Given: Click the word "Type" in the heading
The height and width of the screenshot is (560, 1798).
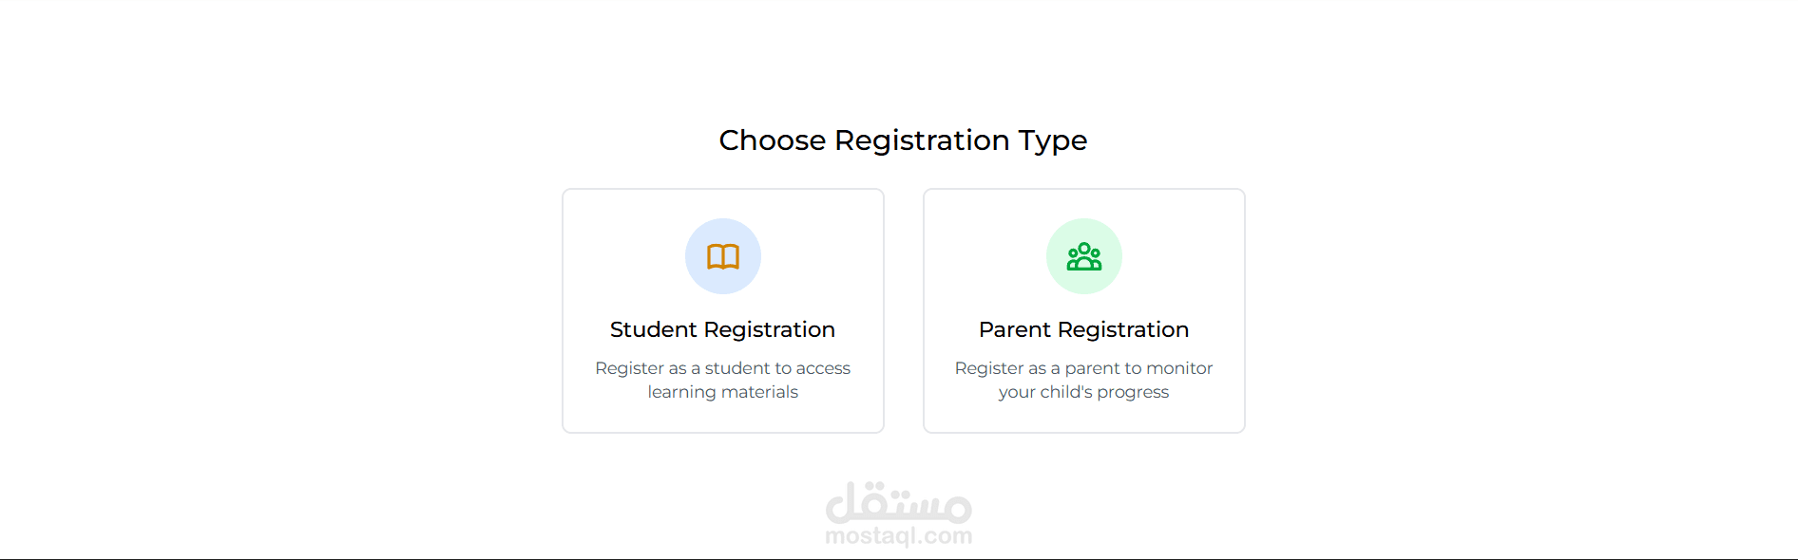Looking at the screenshot, I should (1053, 140).
